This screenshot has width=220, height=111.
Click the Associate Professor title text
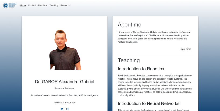(65, 88)
